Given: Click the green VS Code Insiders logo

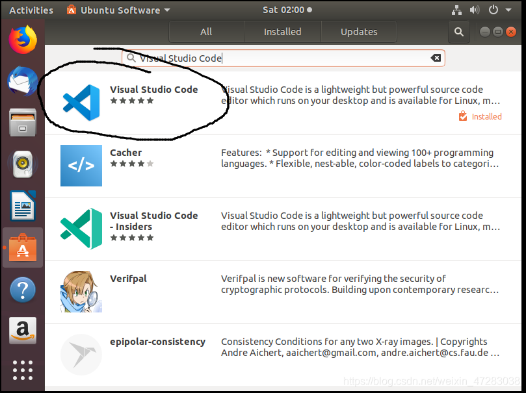Looking at the screenshot, I should tap(81, 229).
